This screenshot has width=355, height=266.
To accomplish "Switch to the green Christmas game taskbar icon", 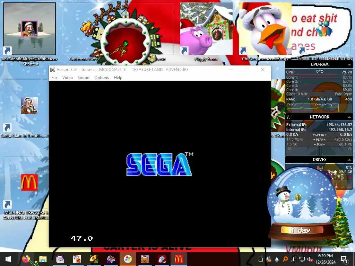I will click(94, 259).
